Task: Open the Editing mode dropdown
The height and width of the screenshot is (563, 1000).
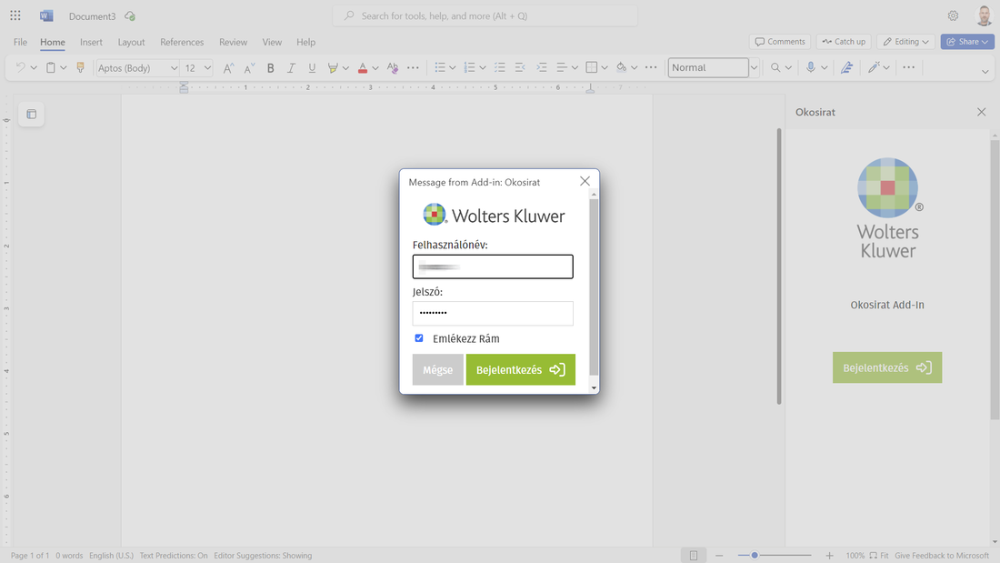Action: (x=906, y=42)
